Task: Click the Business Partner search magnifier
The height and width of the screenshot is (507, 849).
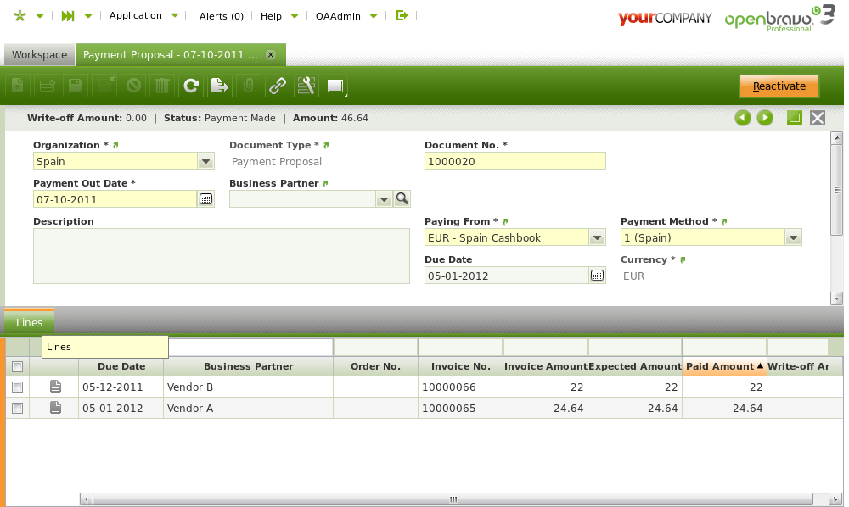Action: click(x=402, y=198)
